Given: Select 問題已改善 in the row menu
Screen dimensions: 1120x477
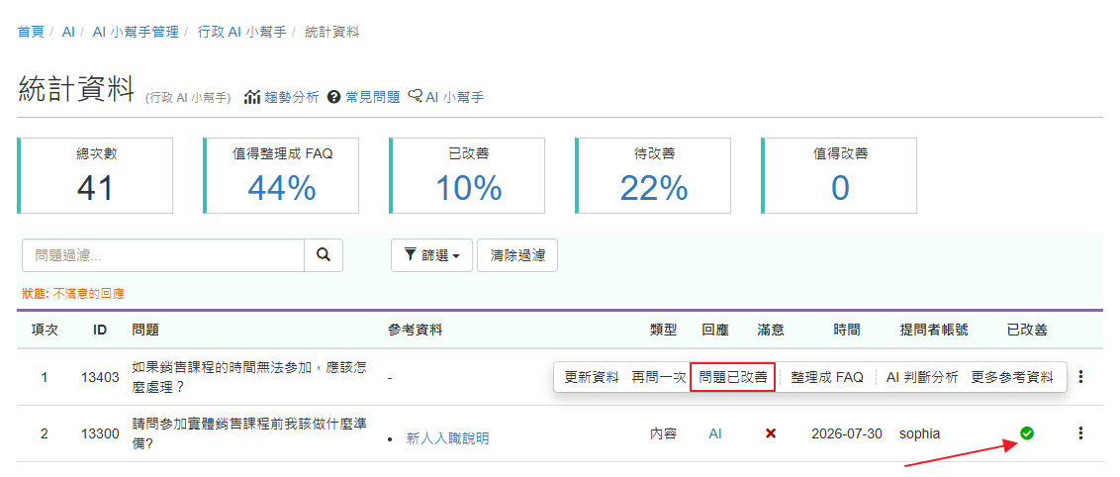Looking at the screenshot, I should pyautogui.click(x=733, y=377).
